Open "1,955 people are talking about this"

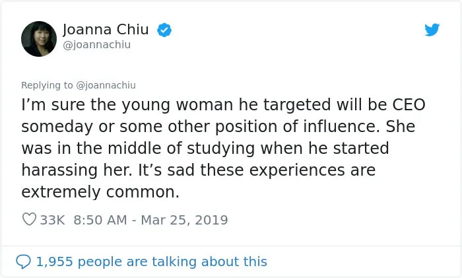(151, 261)
